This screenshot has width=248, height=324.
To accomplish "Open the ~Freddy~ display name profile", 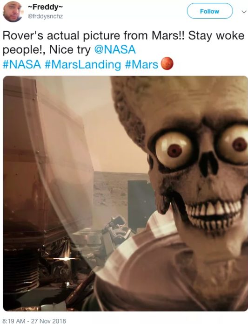I will (x=45, y=7).
